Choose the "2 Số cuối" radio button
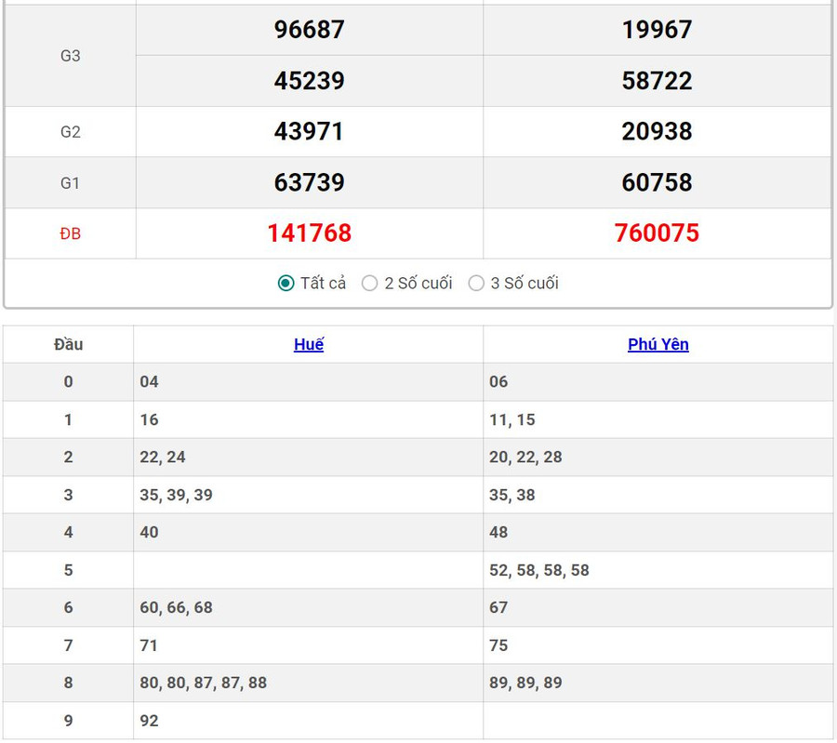837x743 pixels. 370,284
